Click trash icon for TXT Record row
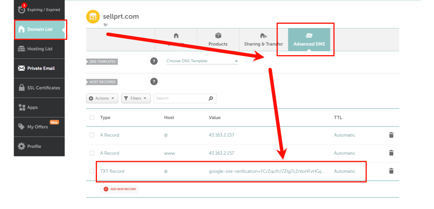Viewport: 434px width, 209px height. point(391,171)
